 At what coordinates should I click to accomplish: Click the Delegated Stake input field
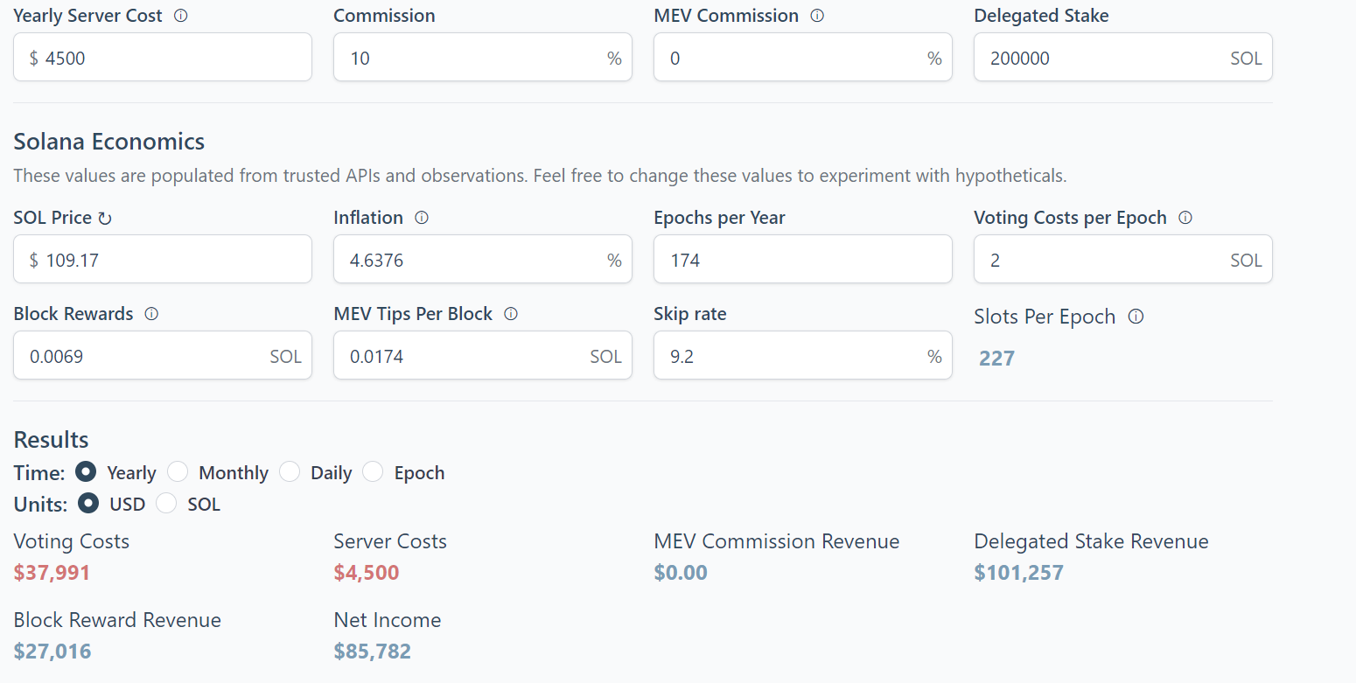tap(1123, 58)
